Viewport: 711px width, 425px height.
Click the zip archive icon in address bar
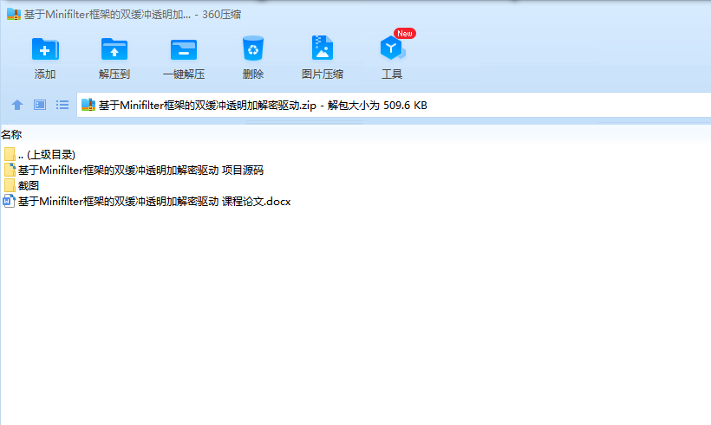88,105
